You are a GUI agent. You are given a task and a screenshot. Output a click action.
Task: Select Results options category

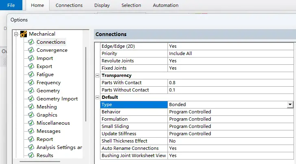click(x=45, y=155)
